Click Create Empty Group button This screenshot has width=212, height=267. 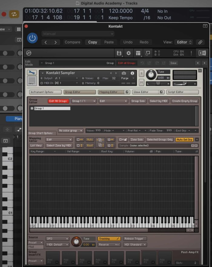coord(185,101)
